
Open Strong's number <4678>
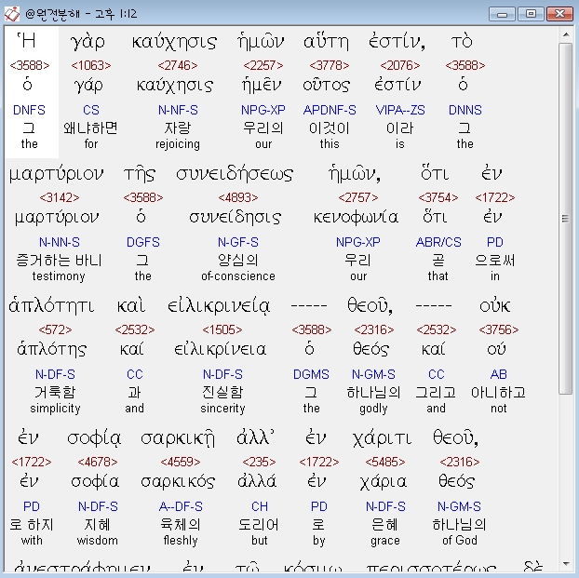click(x=98, y=462)
